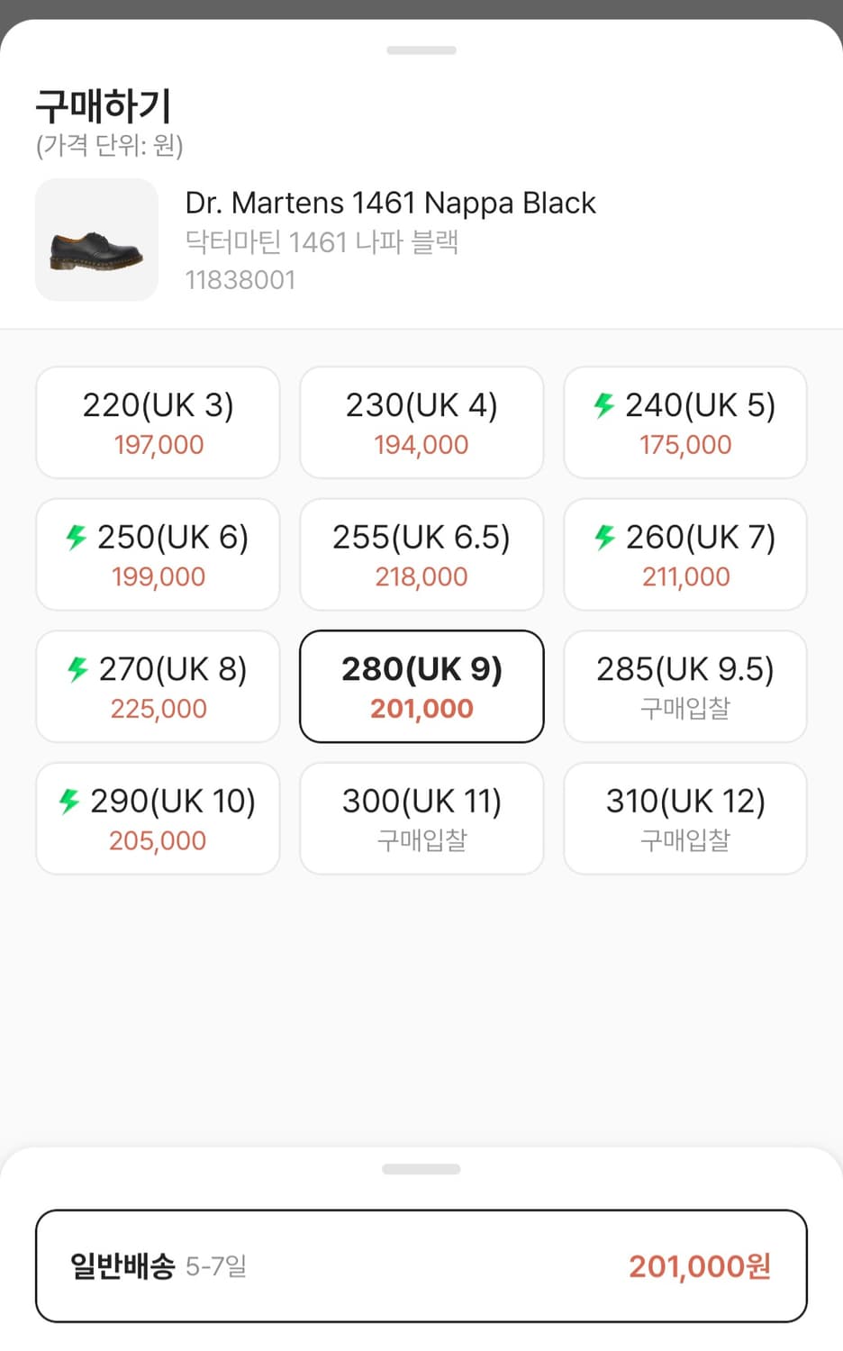Tap lightning icon on 240(UK 5) size
This screenshot has height=1351, width=843.
[604, 405]
